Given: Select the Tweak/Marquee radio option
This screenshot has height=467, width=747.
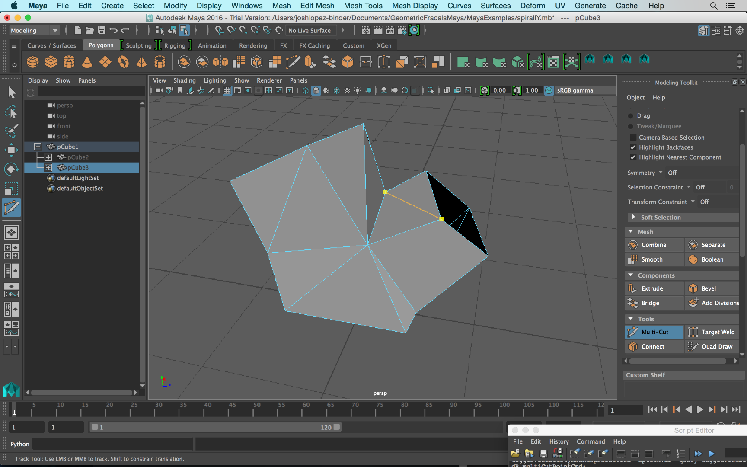Looking at the screenshot, I should tap(630, 126).
